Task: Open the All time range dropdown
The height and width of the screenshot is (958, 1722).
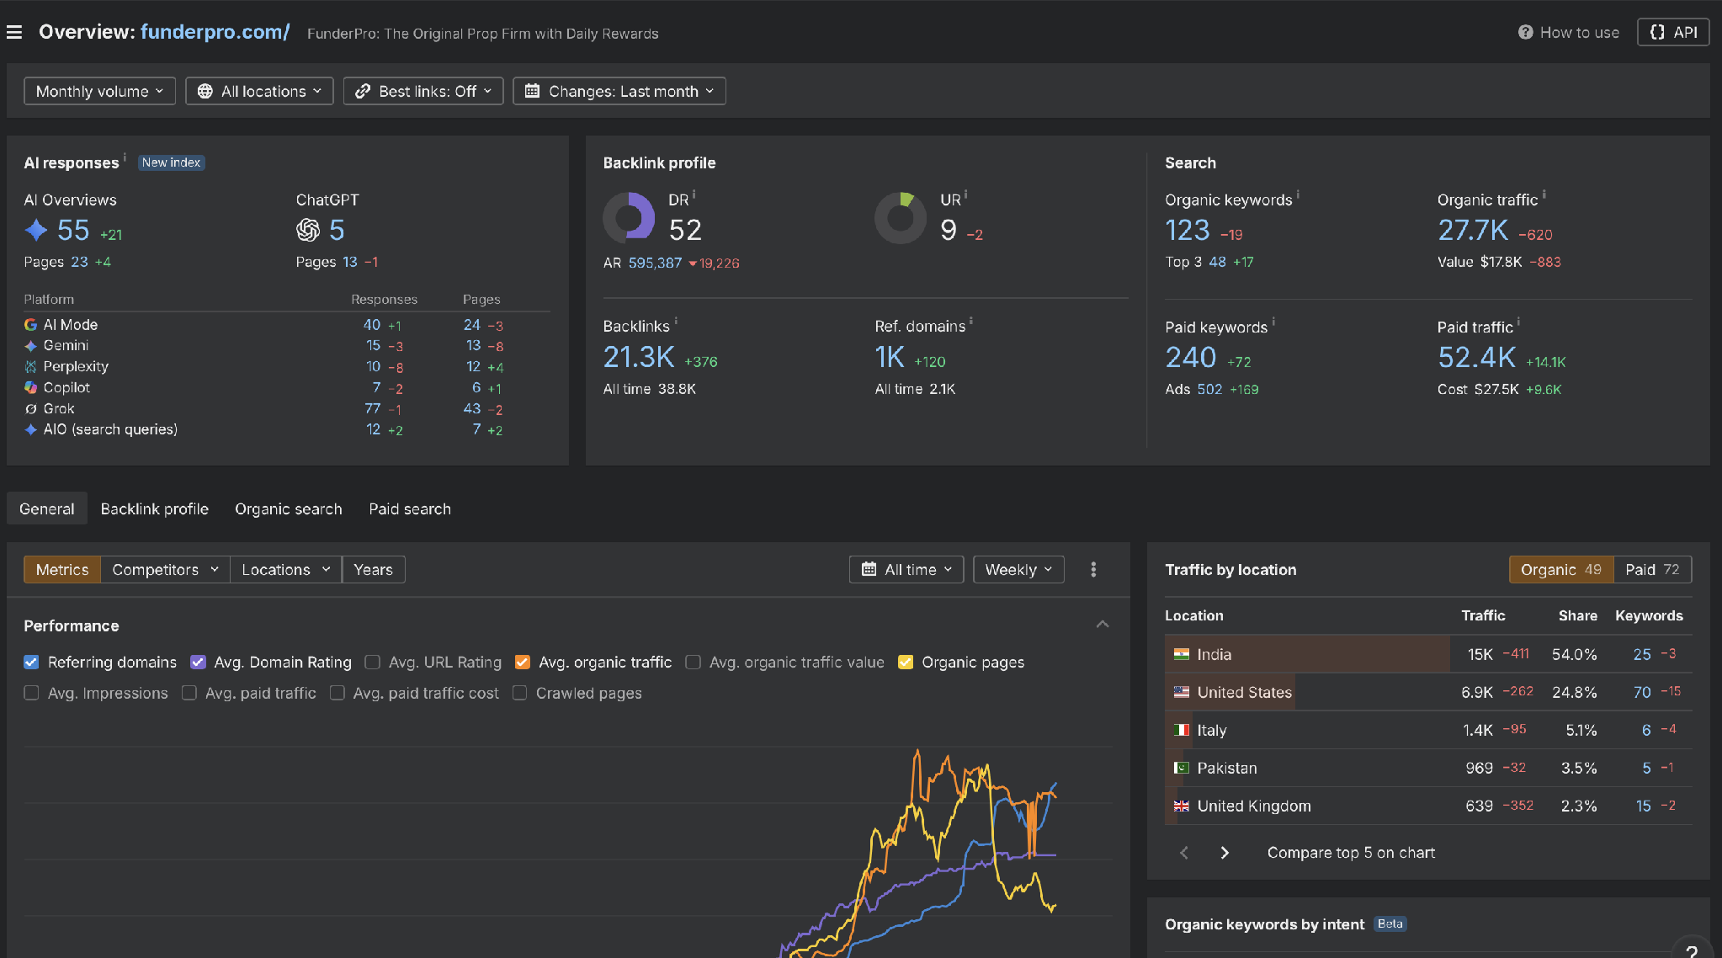Action: click(x=906, y=570)
